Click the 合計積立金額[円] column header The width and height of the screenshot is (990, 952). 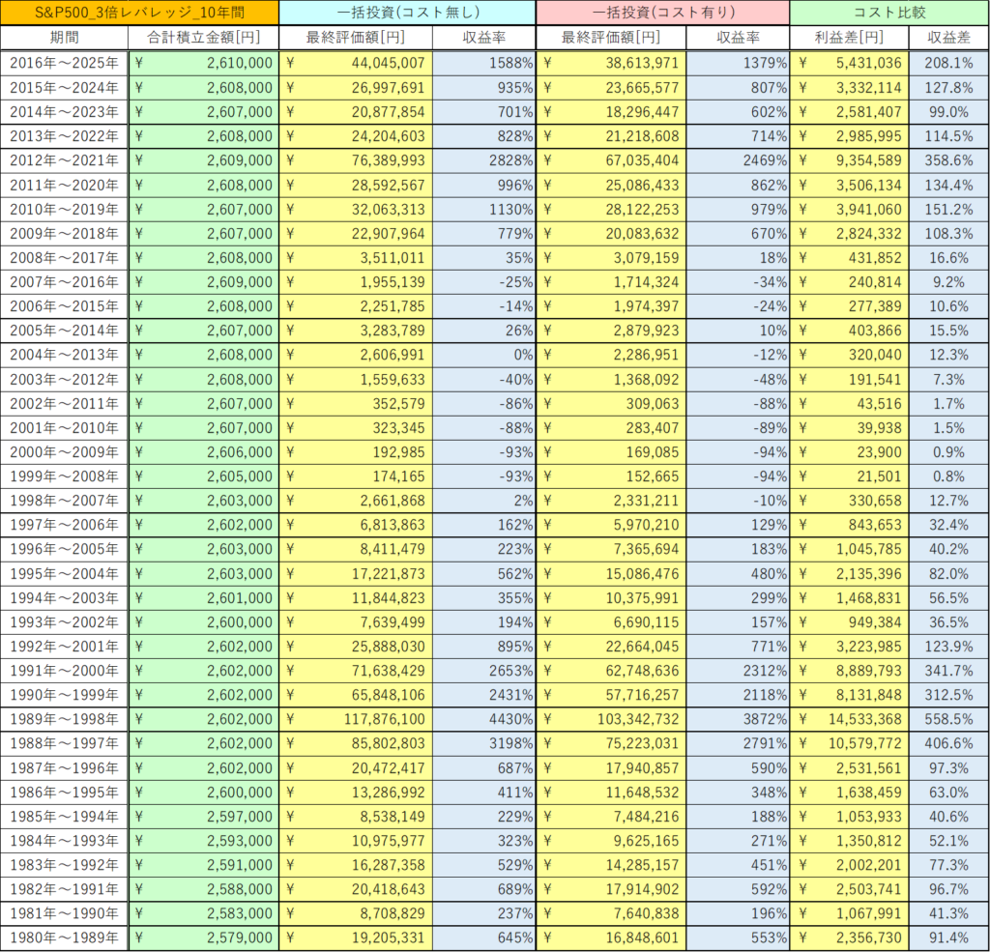click(x=203, y=38)
